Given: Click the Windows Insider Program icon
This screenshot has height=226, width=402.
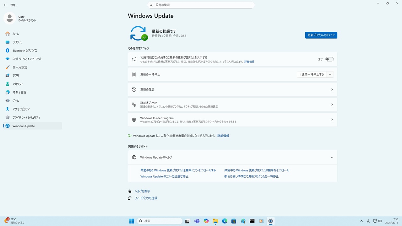Looking at the screenshot, I should (x=134, y=120).
